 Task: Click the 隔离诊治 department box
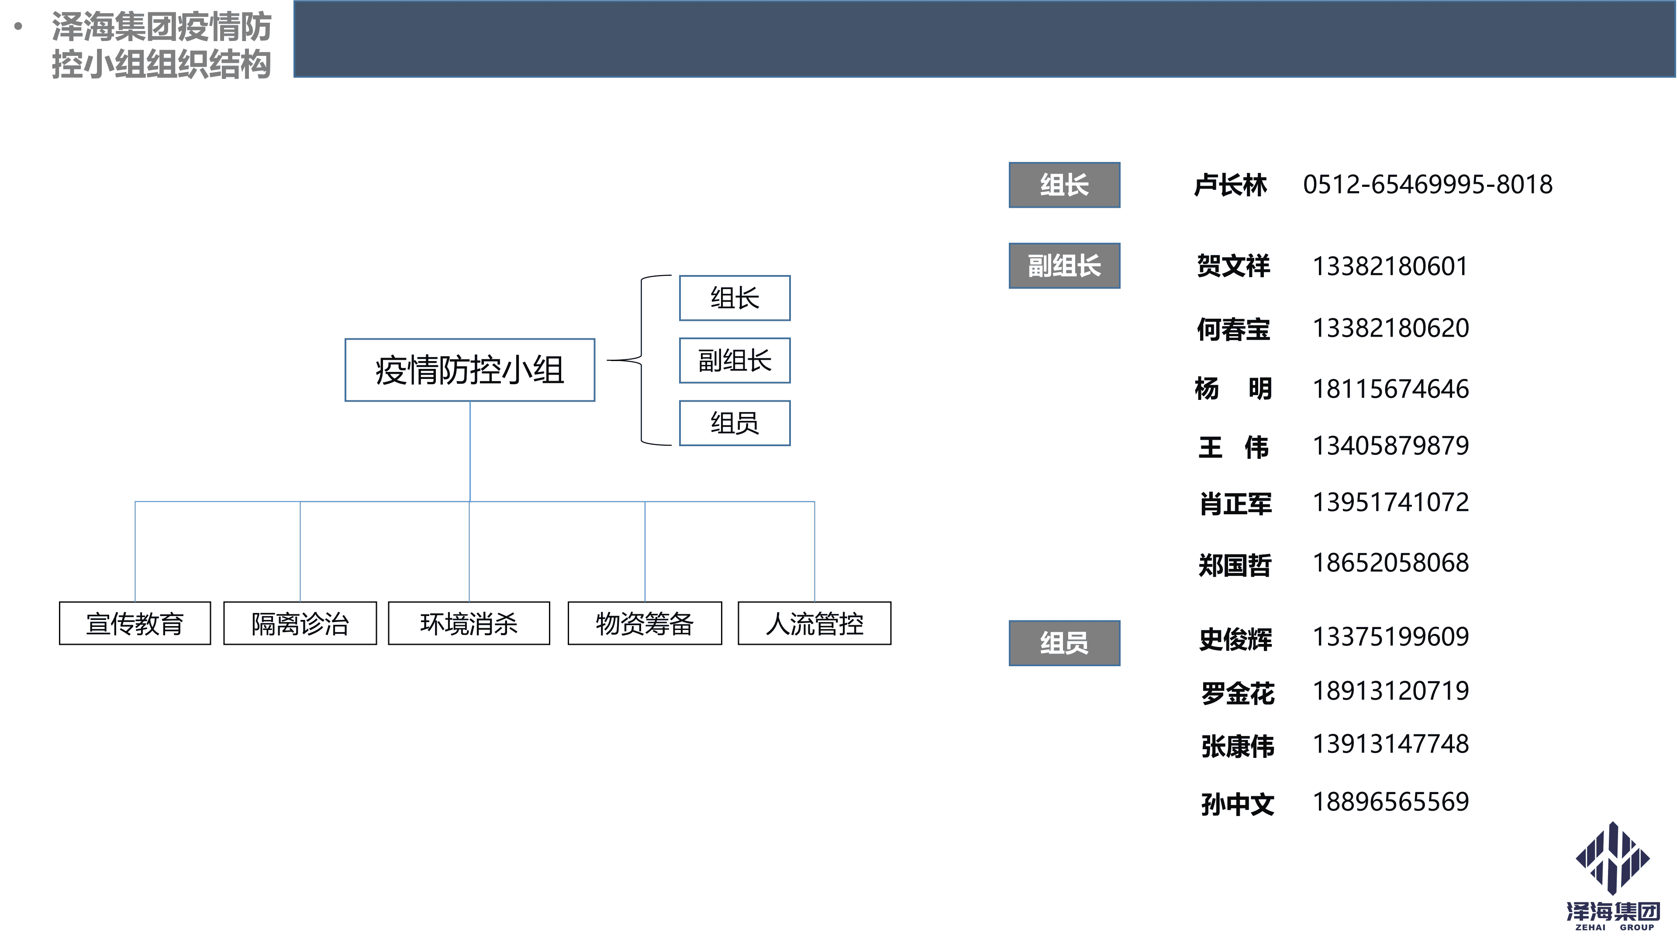click(x=300, y=623)
